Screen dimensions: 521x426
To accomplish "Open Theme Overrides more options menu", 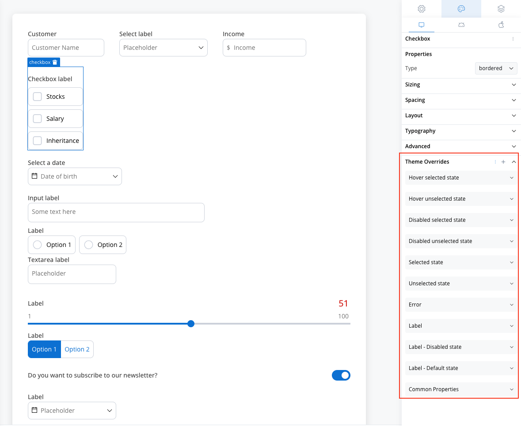I will pyautogui.click(x=495, y=162).
